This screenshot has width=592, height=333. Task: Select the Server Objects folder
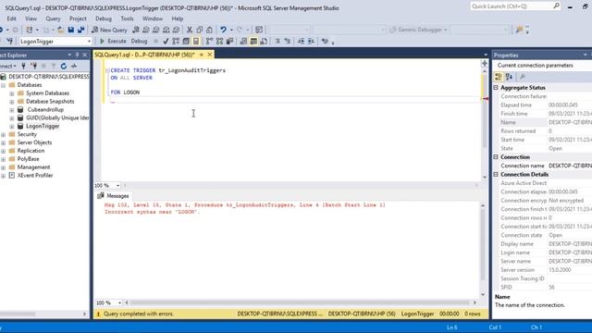34,142
